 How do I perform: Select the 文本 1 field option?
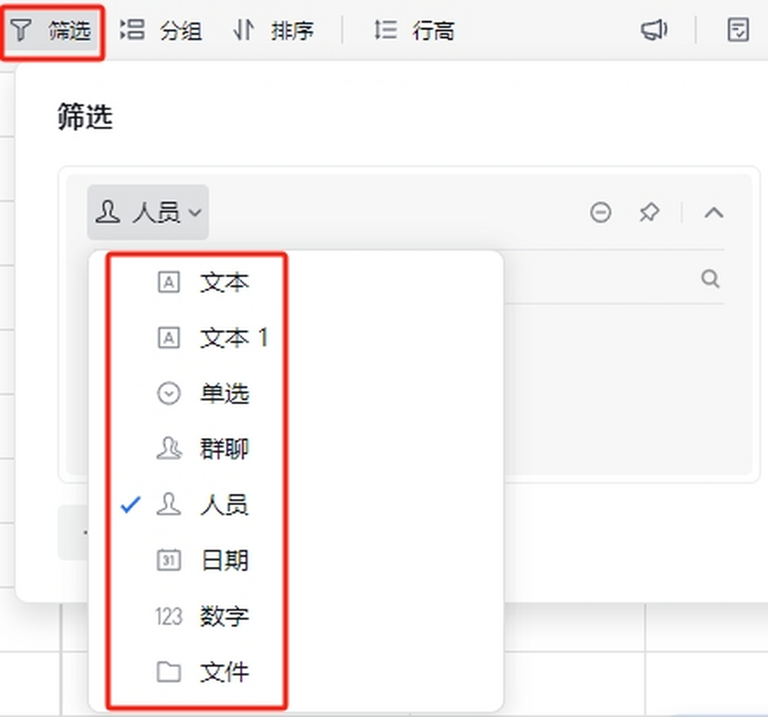pyautogui.click(x=296, y=338)
